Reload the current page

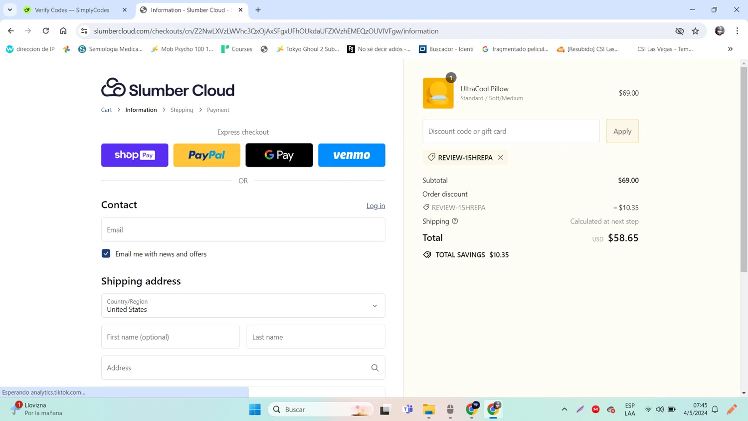click(46, 31)
